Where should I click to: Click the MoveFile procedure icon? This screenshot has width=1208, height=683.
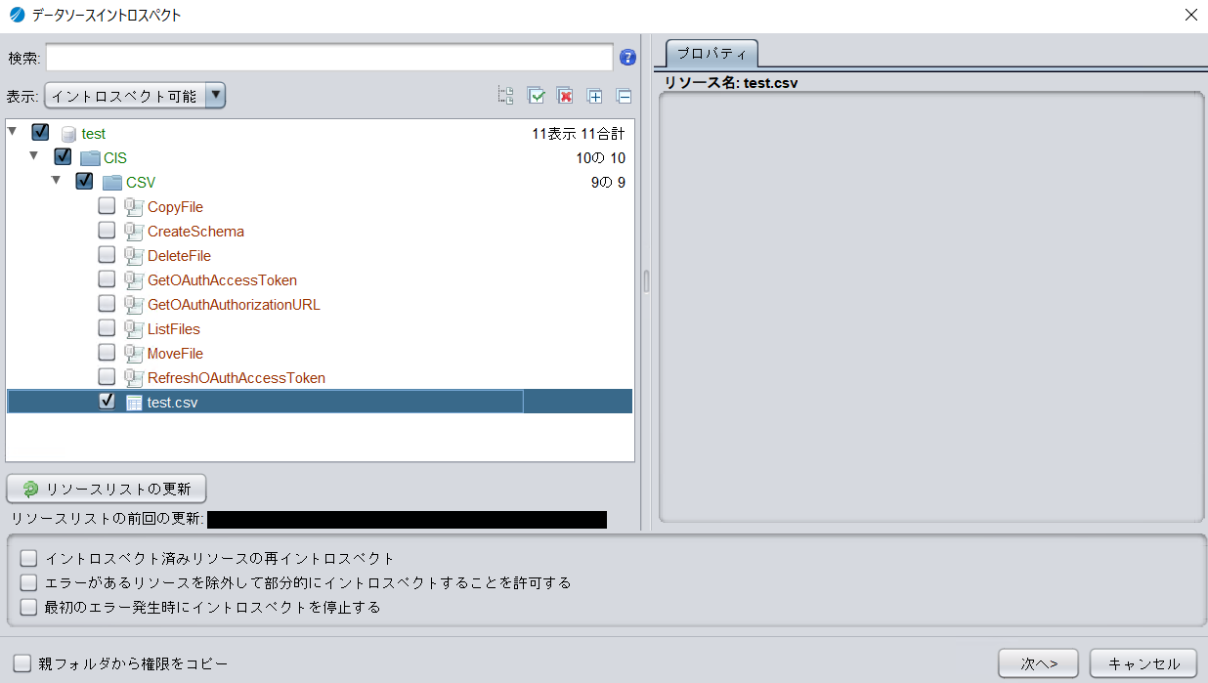tap(134, 354)
